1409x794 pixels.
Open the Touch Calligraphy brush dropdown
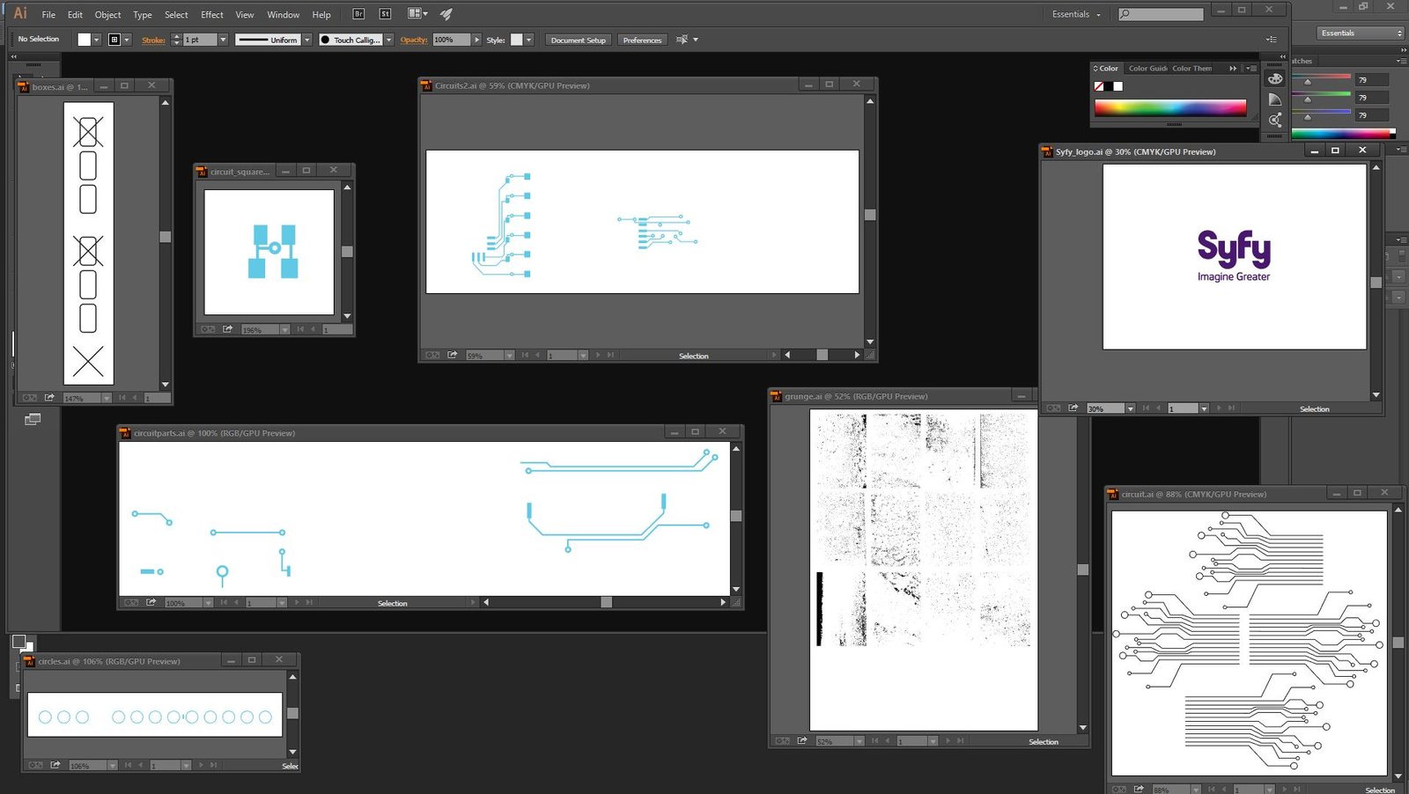pyautogui.click(x=388, y=40)
